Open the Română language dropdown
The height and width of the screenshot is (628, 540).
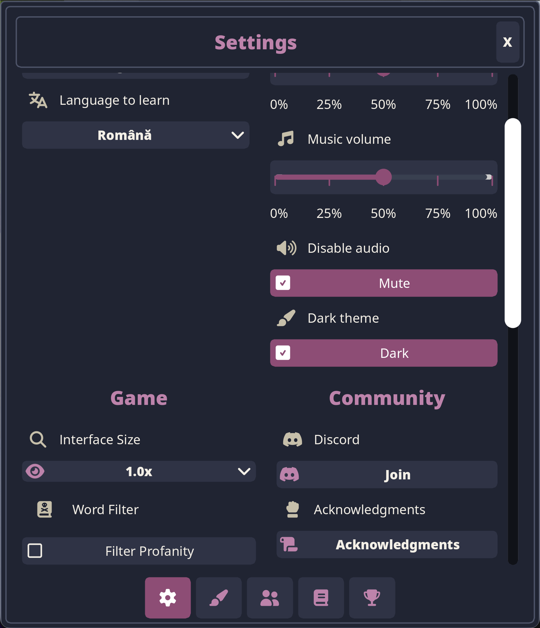(x=135, y=135)
